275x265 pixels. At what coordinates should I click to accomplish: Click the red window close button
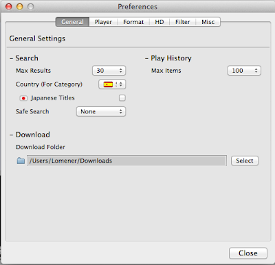[x=9, y=6]
